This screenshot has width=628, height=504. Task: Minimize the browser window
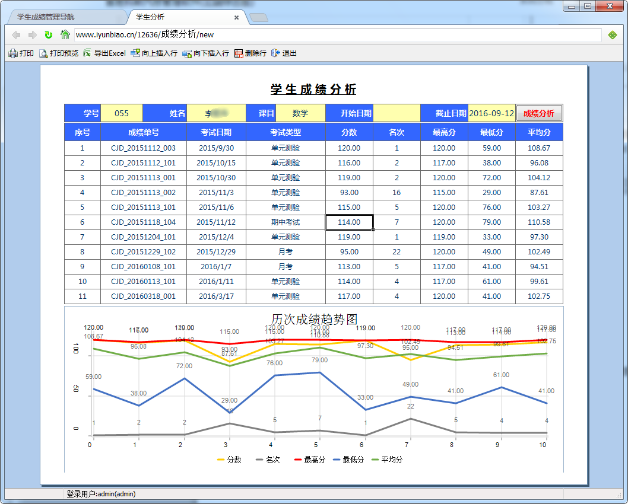[572, 6]
